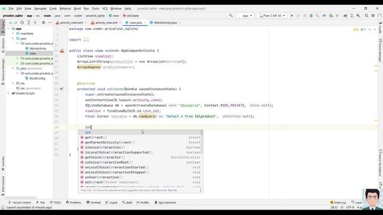383x215 pixels.
Task: Toggle the Project tool window stripe button
Action: coord(2,27)
